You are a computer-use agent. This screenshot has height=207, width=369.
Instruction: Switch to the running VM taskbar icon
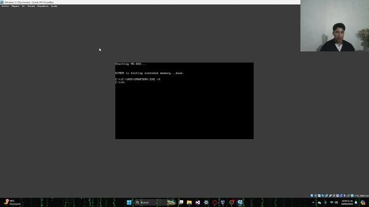click(240, 202)
